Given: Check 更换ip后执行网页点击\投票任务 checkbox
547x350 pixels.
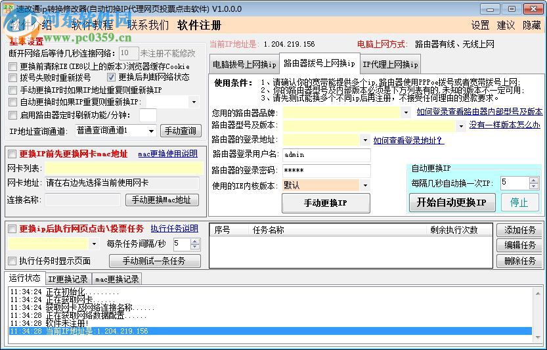Looking at the screenshot, I should click(x=12, y=229).
